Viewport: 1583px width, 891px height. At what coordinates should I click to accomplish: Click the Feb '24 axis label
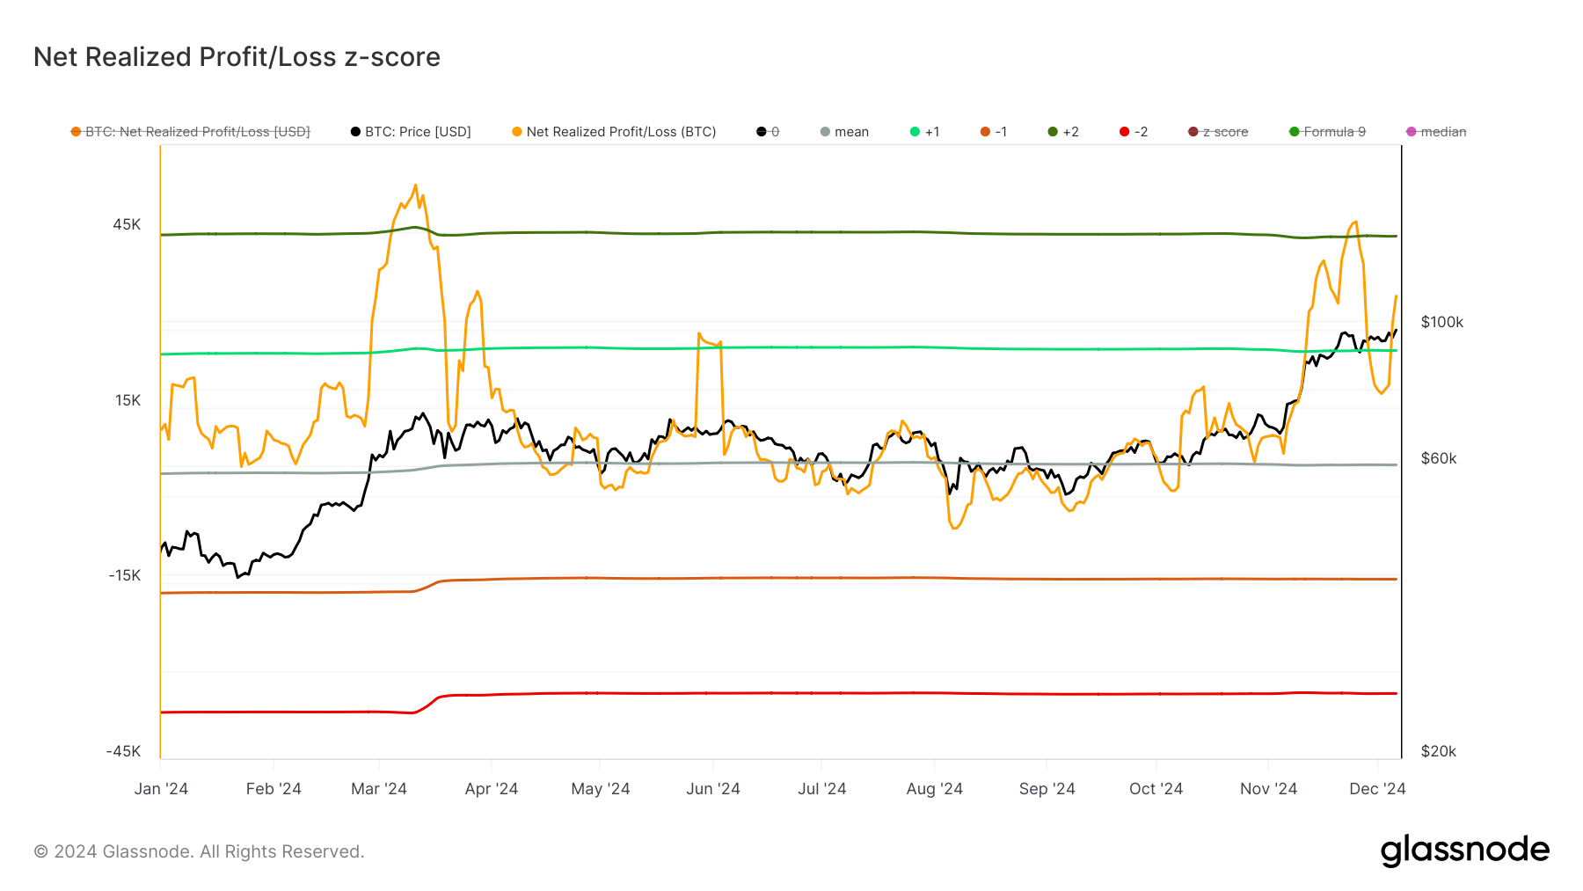pyautogui.click(x=274, y=789)
